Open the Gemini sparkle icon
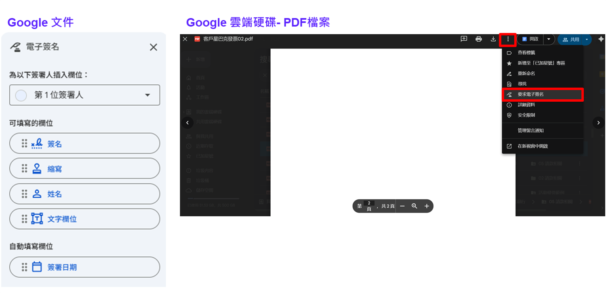 601,39
